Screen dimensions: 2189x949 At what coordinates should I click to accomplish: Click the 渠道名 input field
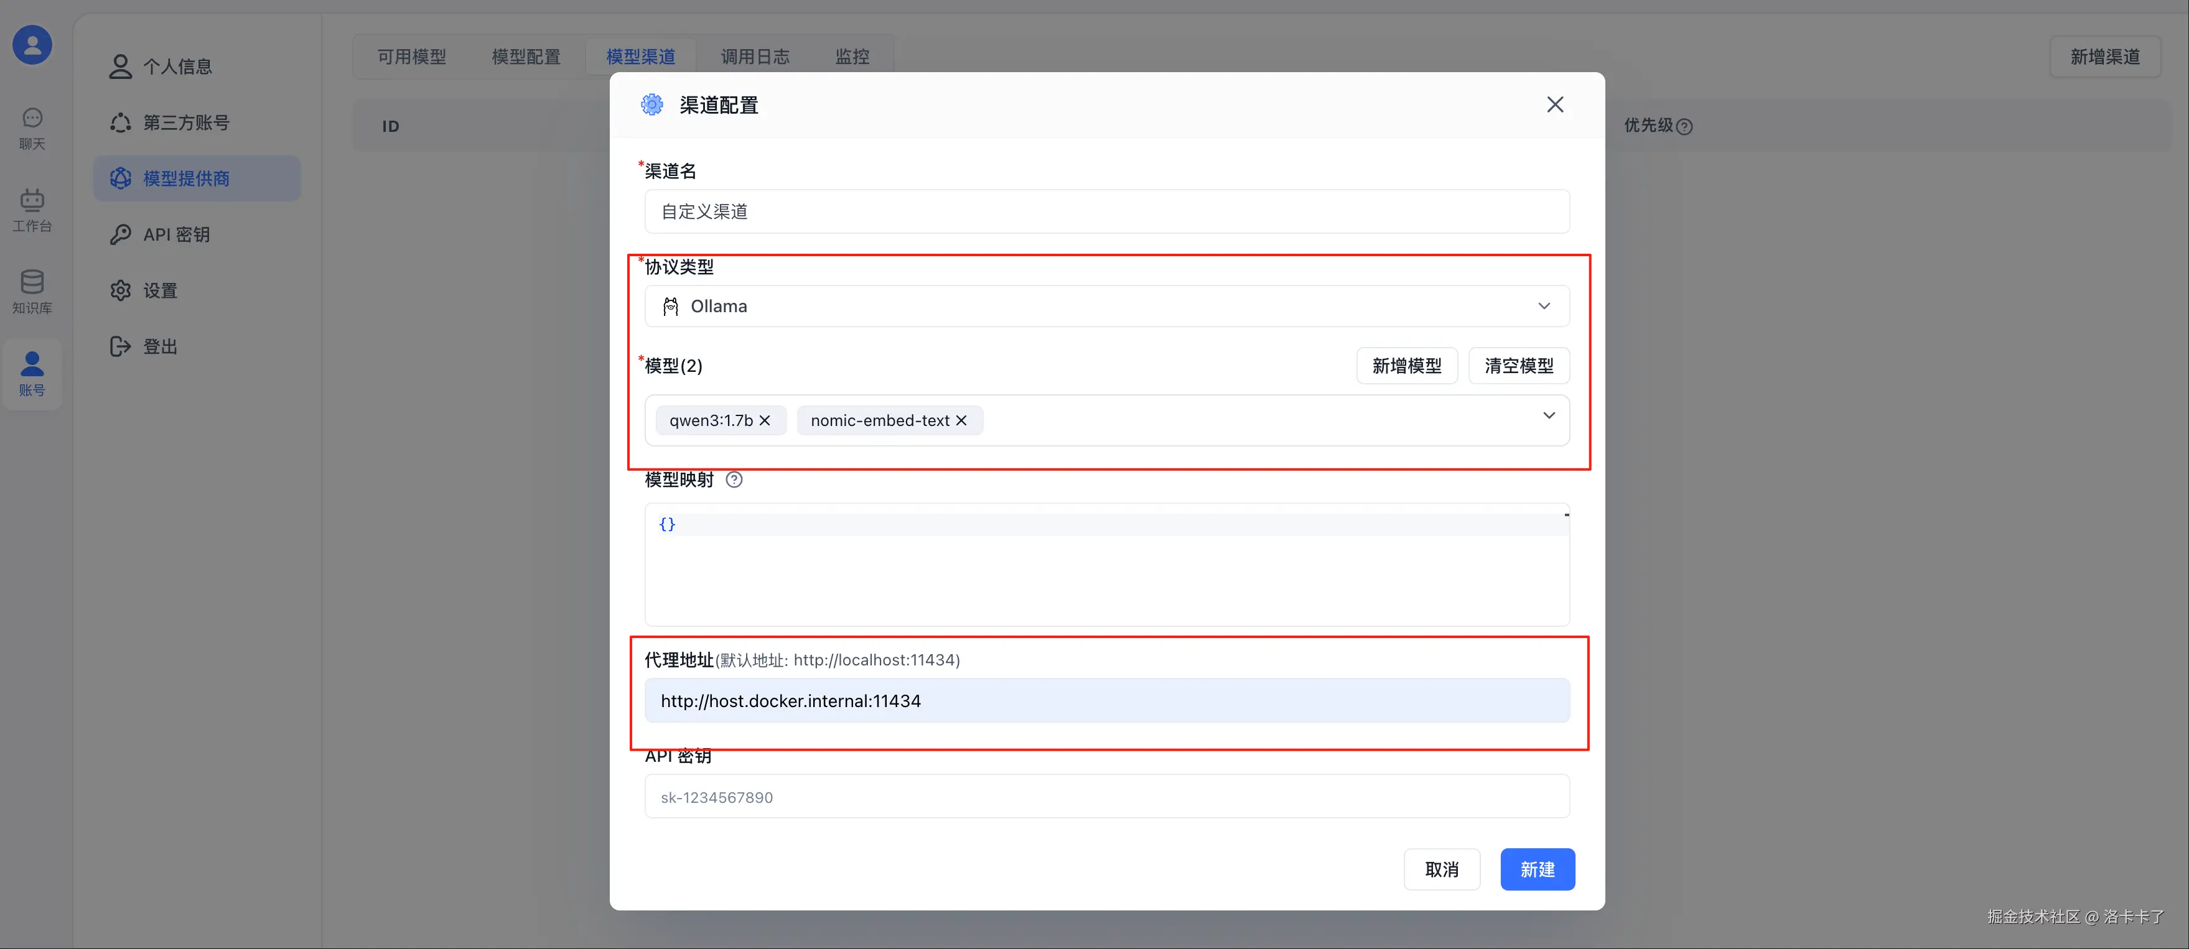pos(1106,211)
